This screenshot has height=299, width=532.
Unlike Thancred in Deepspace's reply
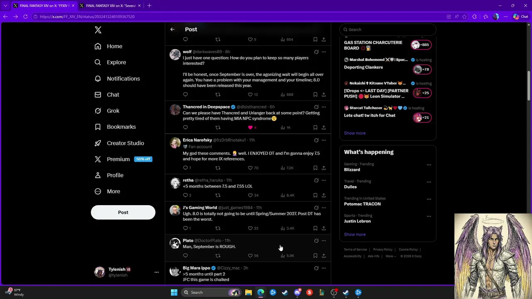(252, 127)
